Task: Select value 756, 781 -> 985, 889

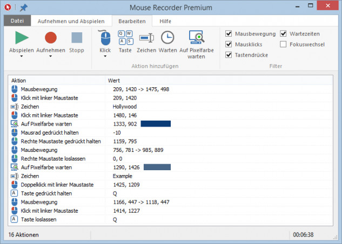Action: click(138, 150)
